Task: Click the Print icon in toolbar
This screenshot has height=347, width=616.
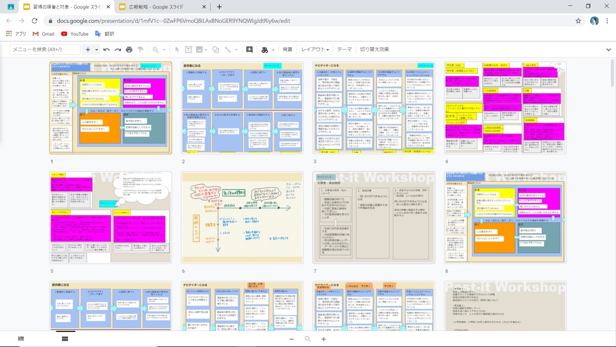Action: tap(129, 50)
